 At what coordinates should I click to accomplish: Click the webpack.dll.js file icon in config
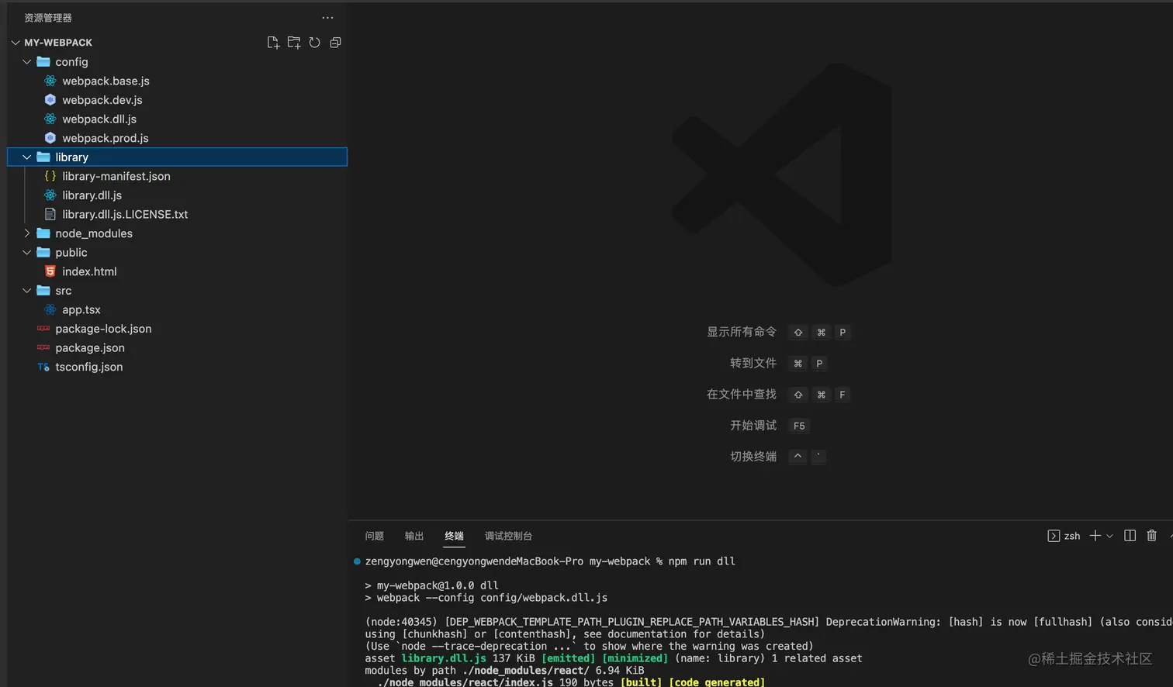[x=50, y=119]
